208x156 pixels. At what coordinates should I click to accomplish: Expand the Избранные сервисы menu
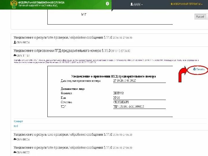click(x=186, y=4)
